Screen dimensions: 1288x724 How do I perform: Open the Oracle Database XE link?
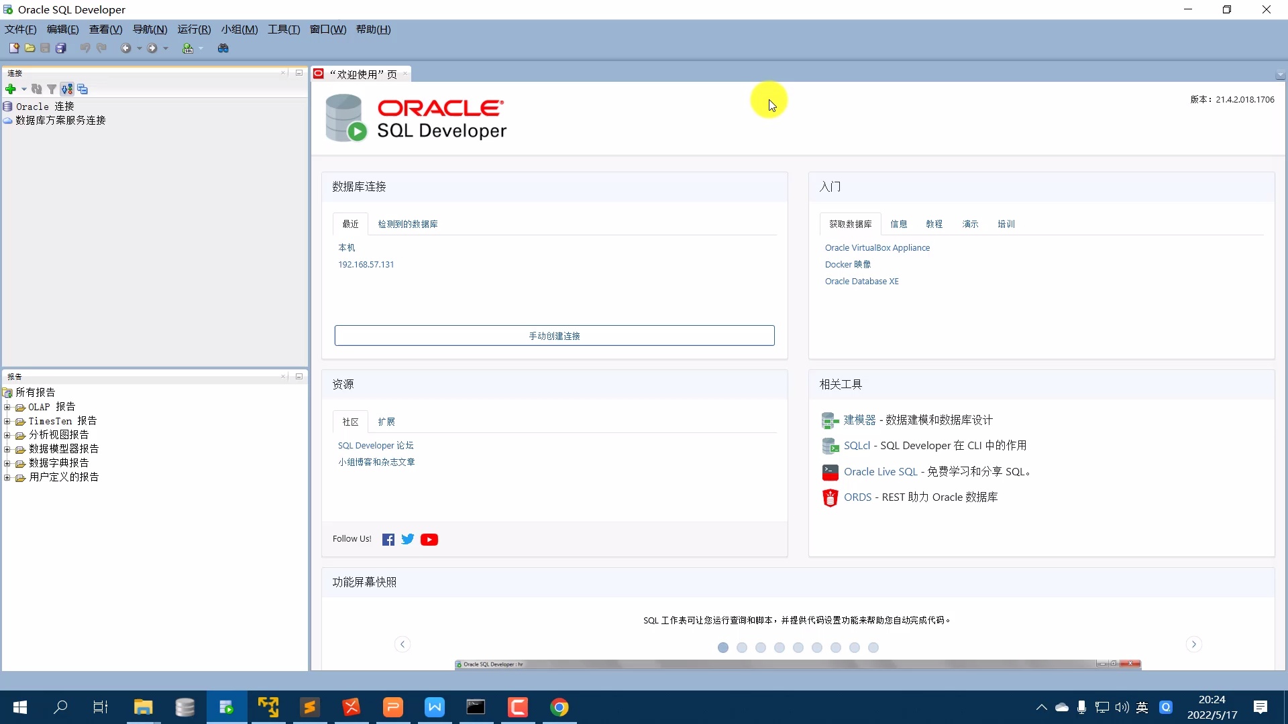[x=861, y=281]
